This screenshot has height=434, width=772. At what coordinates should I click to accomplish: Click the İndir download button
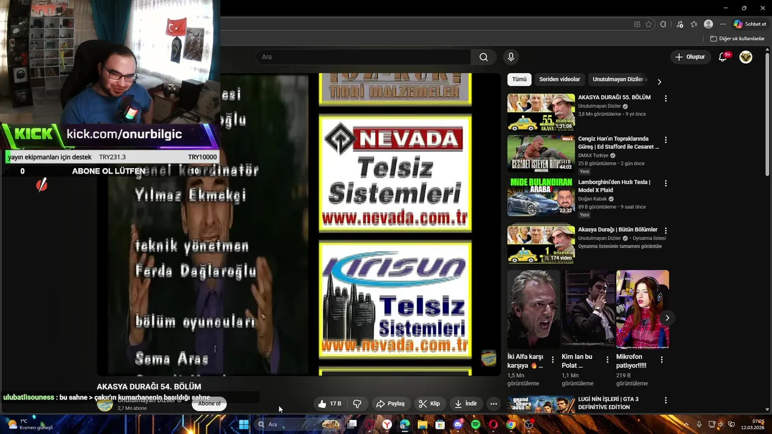[466, 404]
